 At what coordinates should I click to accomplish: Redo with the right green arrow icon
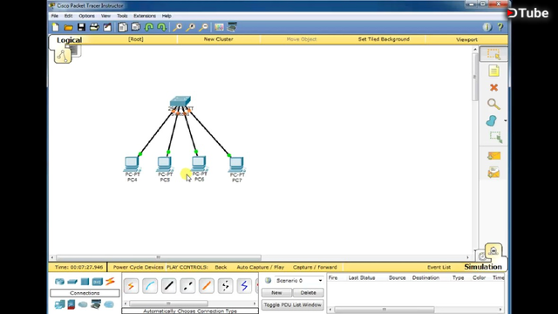click(162, 27)
